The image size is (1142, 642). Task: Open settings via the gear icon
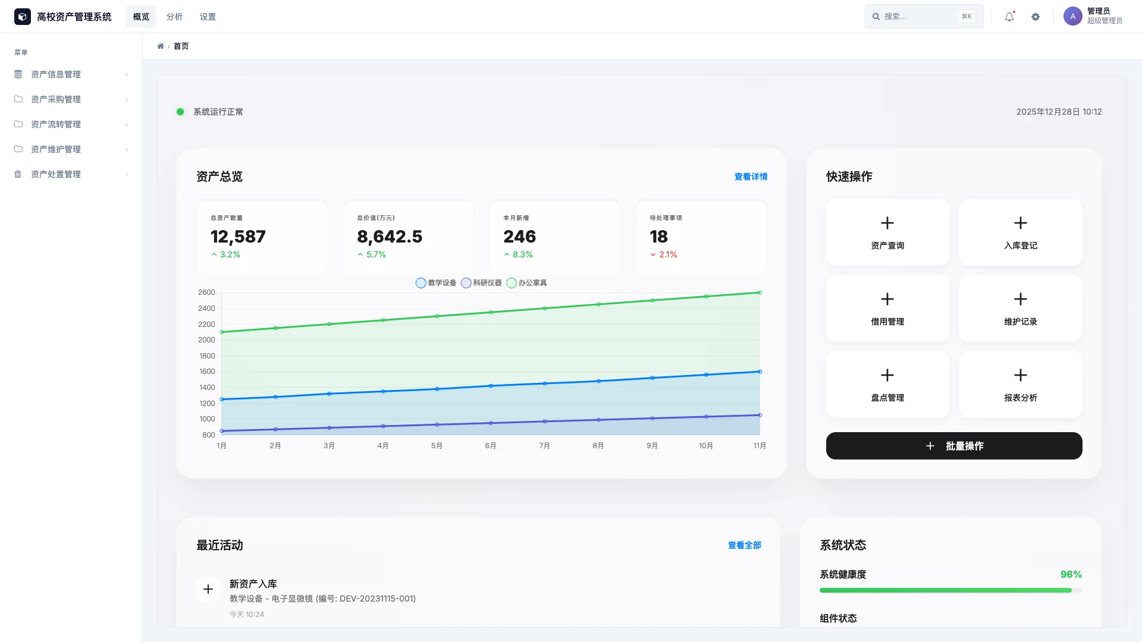(x=1036, y=16)
